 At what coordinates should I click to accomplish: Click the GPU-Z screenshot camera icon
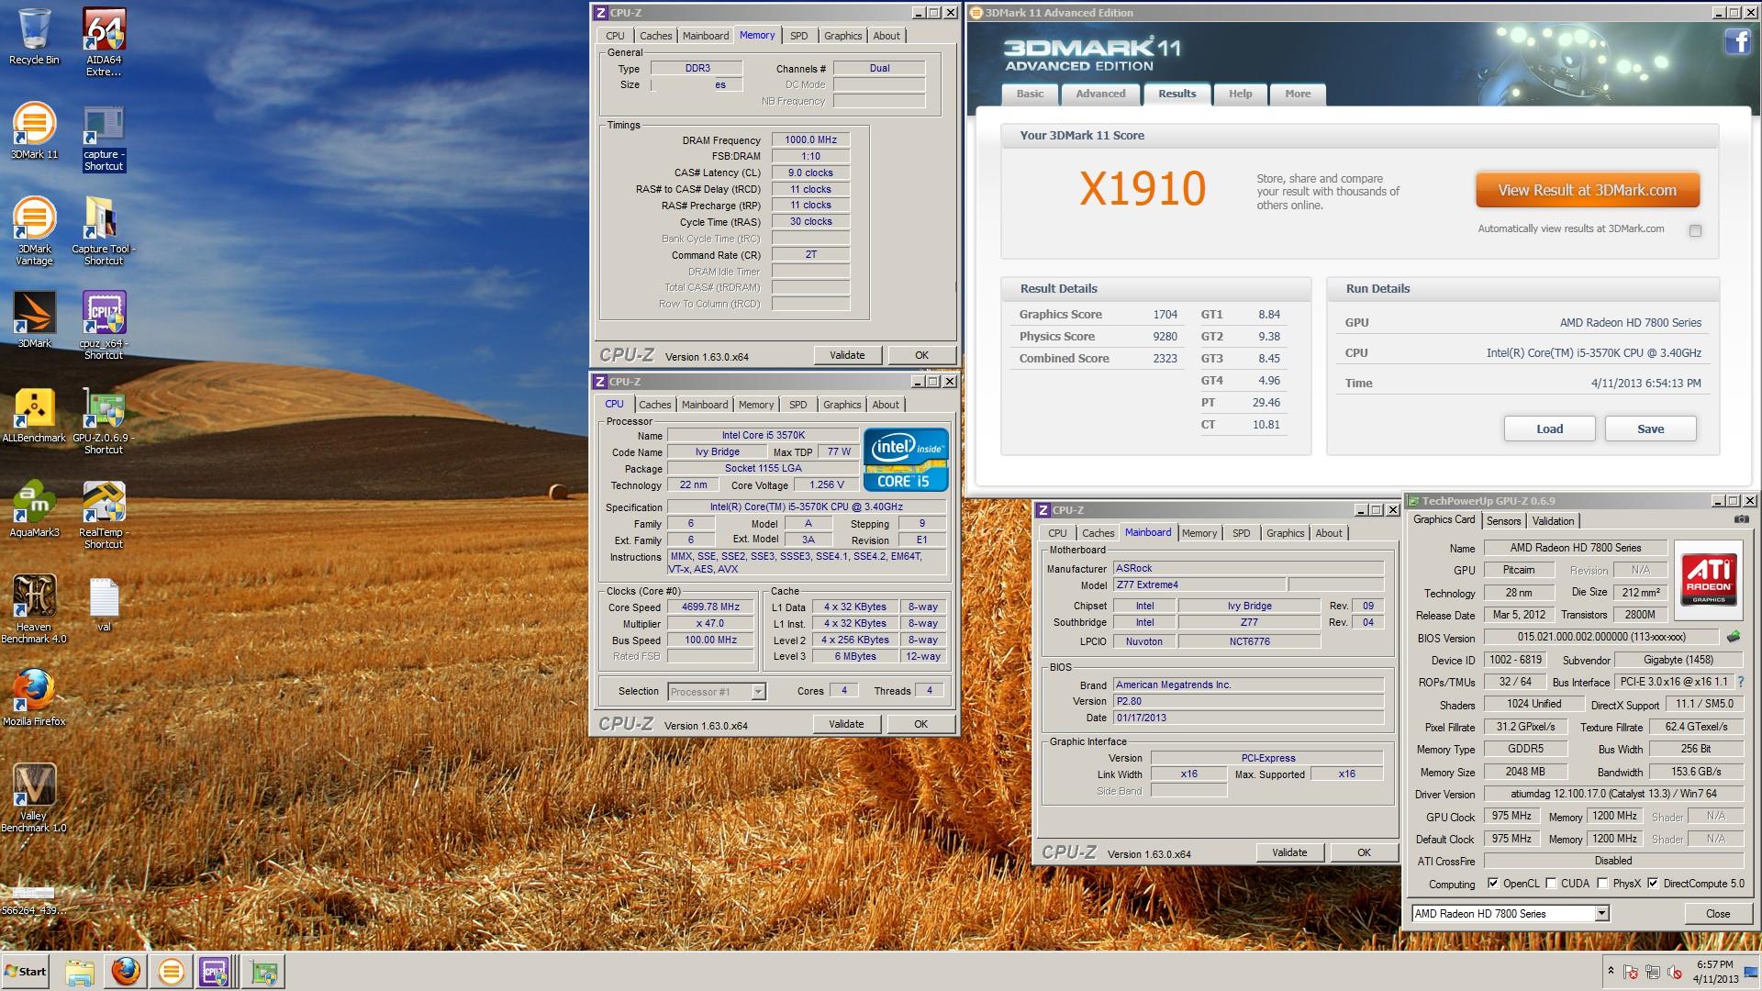tap(1741, 519)
